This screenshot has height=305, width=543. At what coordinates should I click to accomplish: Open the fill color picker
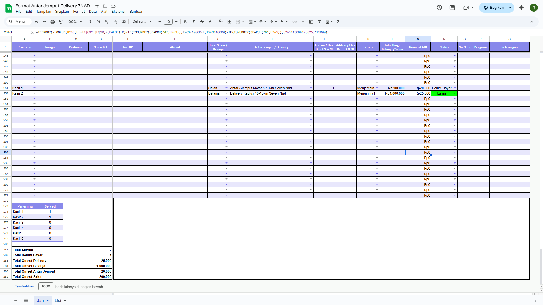click(x=221, y=21)
